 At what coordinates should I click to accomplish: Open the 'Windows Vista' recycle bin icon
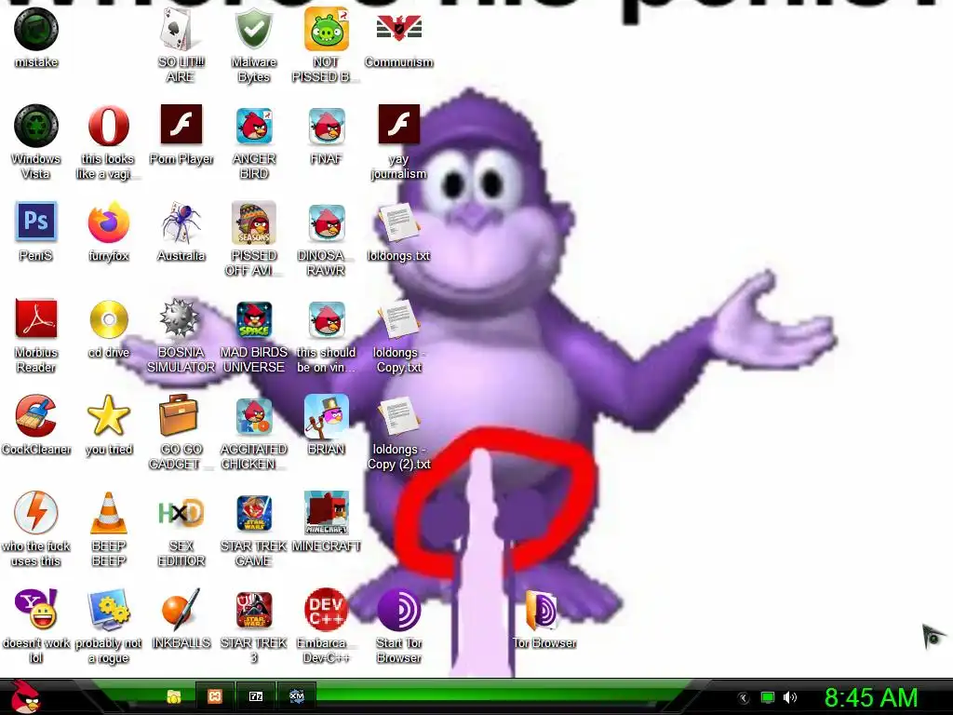click(x=36, y=126)
